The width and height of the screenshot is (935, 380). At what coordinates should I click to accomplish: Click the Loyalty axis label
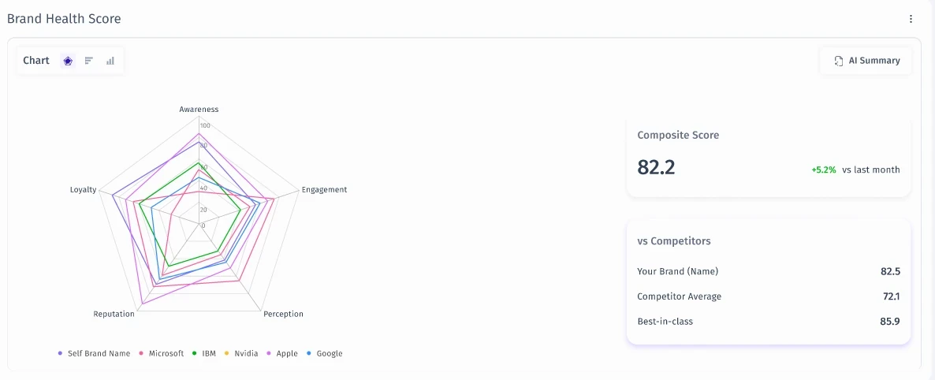(83, 190)
